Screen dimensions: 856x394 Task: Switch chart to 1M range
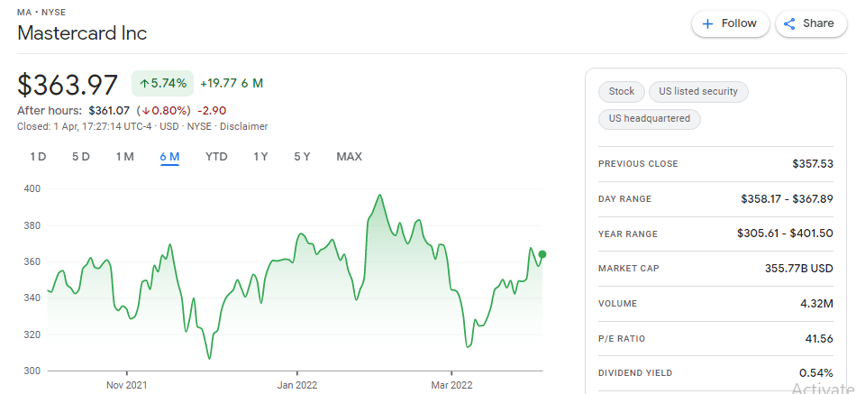125,157
